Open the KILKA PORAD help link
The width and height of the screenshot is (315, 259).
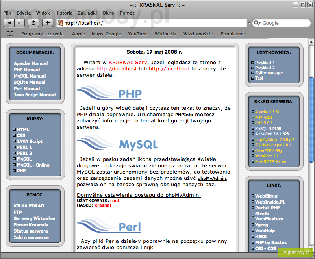[x=29, y=206]
